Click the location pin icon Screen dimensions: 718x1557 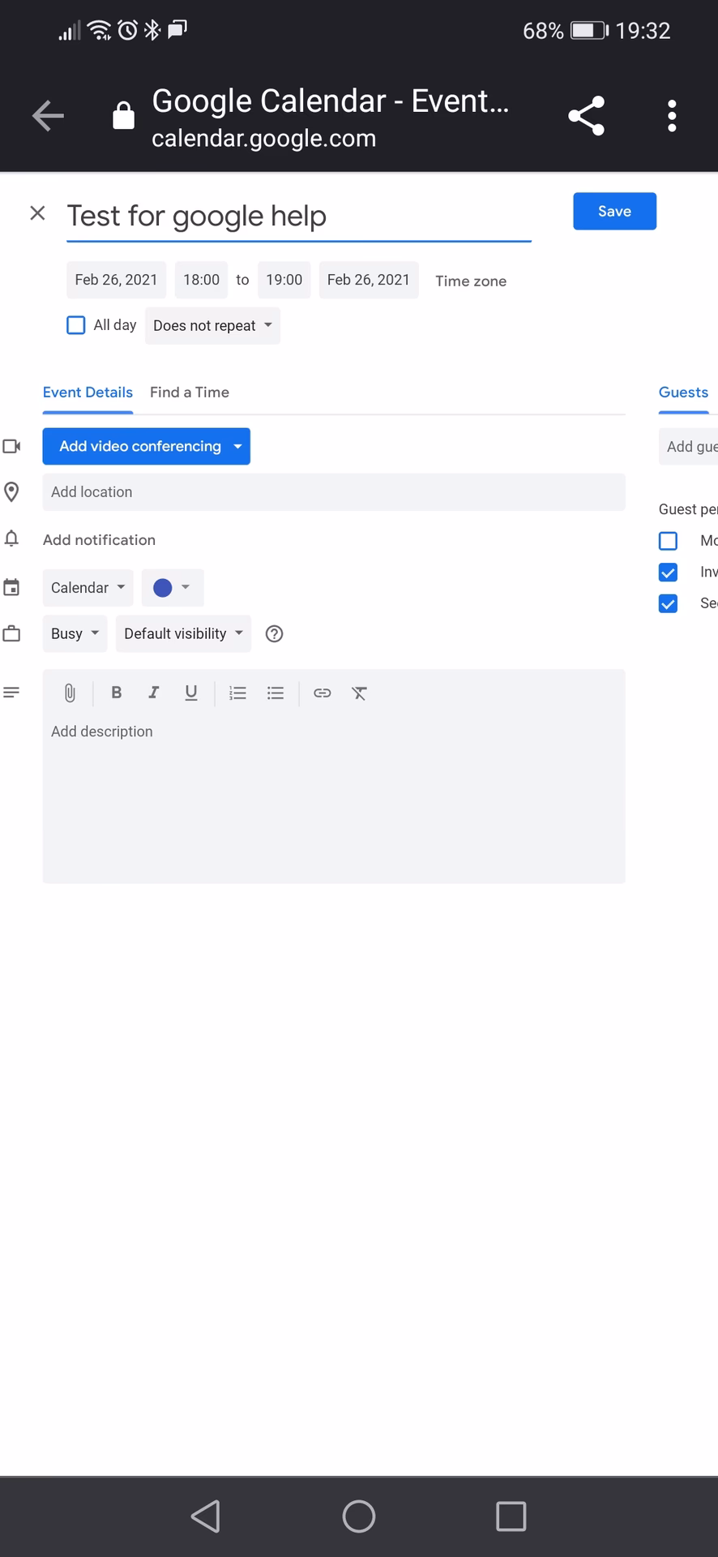coord(11,491)
